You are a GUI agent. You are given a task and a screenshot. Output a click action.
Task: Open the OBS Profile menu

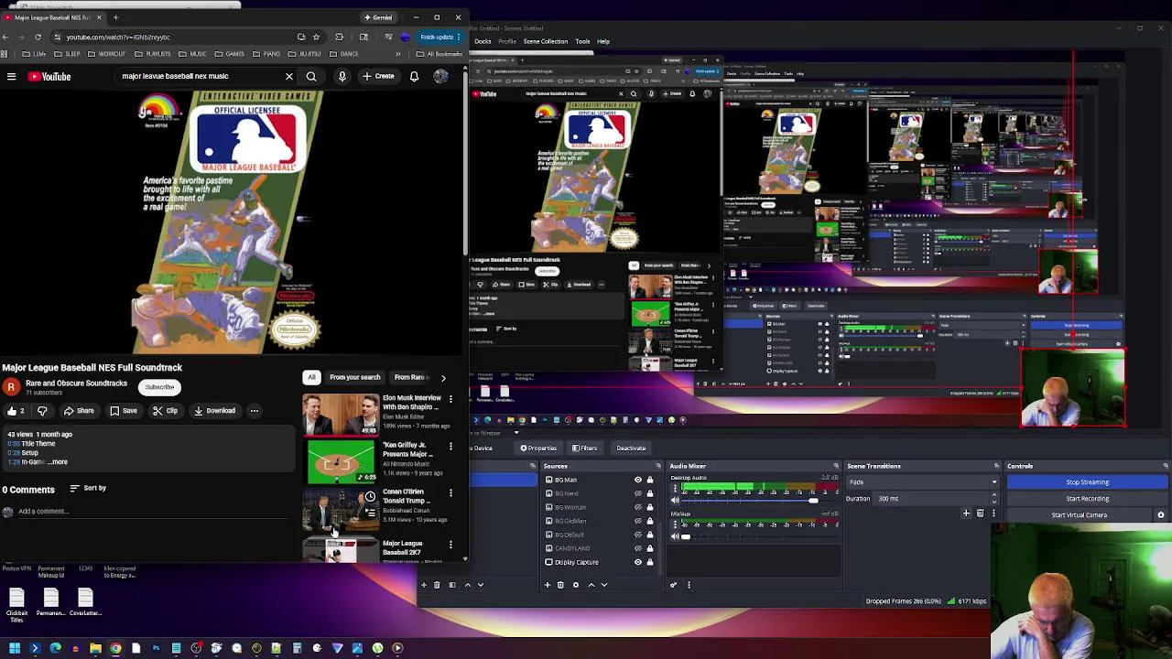point(507,41)
